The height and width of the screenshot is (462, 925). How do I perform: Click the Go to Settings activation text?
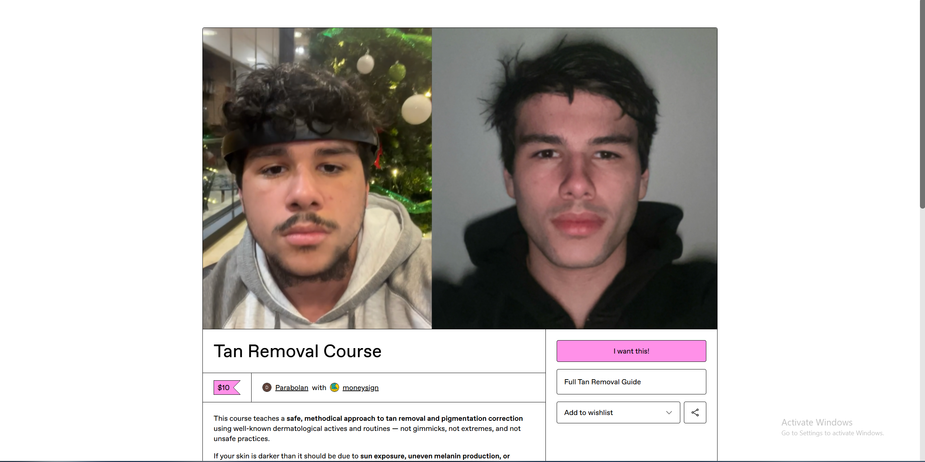point(832,433)
